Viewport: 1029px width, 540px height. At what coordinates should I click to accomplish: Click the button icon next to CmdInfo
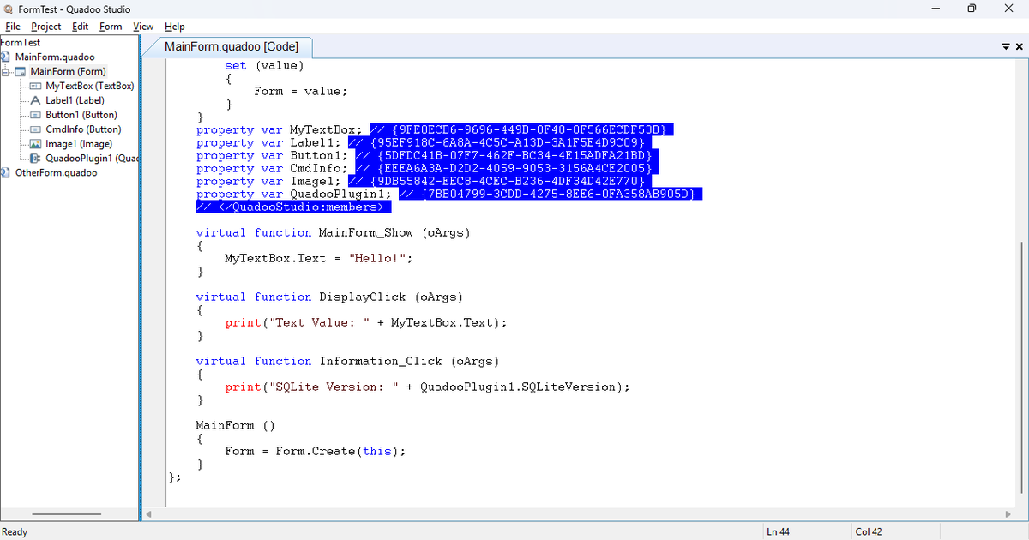[36, 129]
